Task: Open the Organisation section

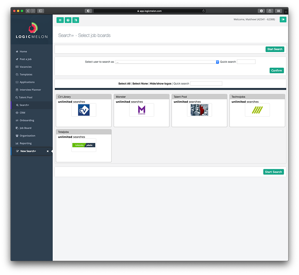Action: (x=32, y=136)
